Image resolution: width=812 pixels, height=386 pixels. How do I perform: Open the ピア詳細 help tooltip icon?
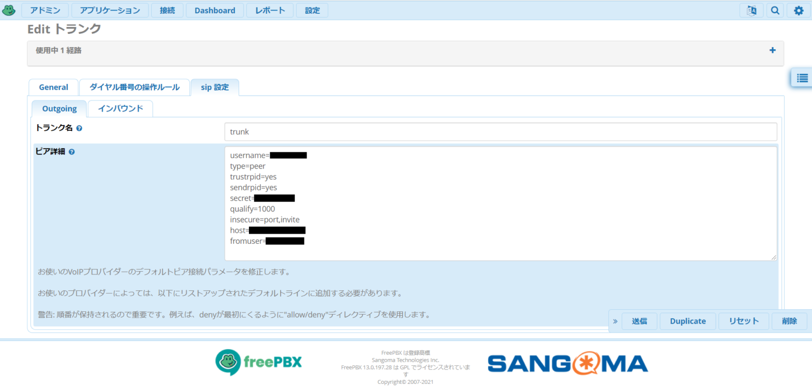(71, 151)
